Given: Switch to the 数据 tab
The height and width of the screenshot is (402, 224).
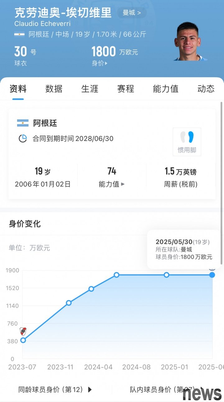Looking at the screenshot, I should pyautogui.click(x=54, y=89).
